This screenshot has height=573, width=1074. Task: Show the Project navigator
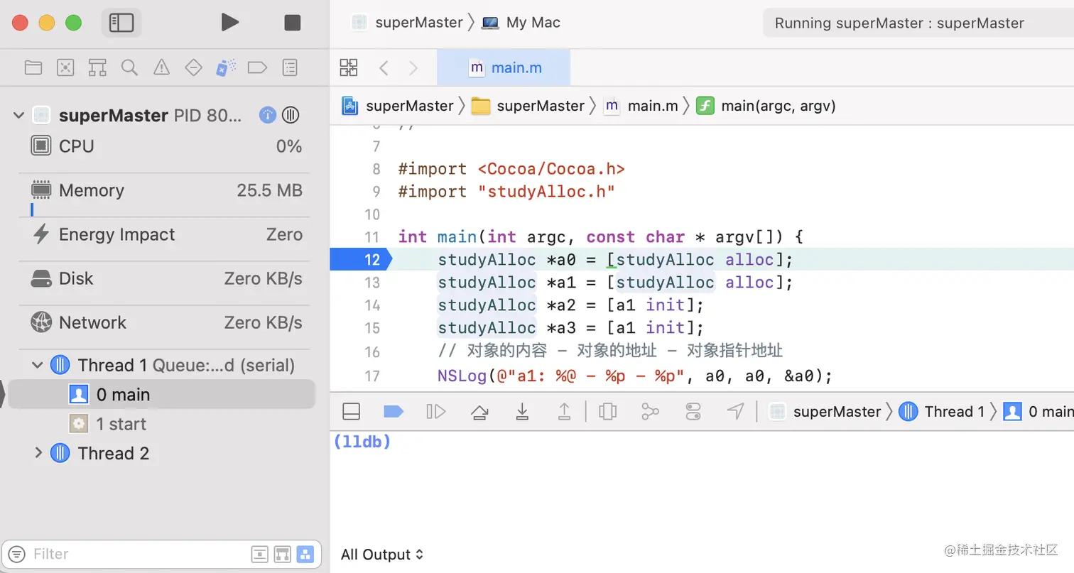(33, 67)
